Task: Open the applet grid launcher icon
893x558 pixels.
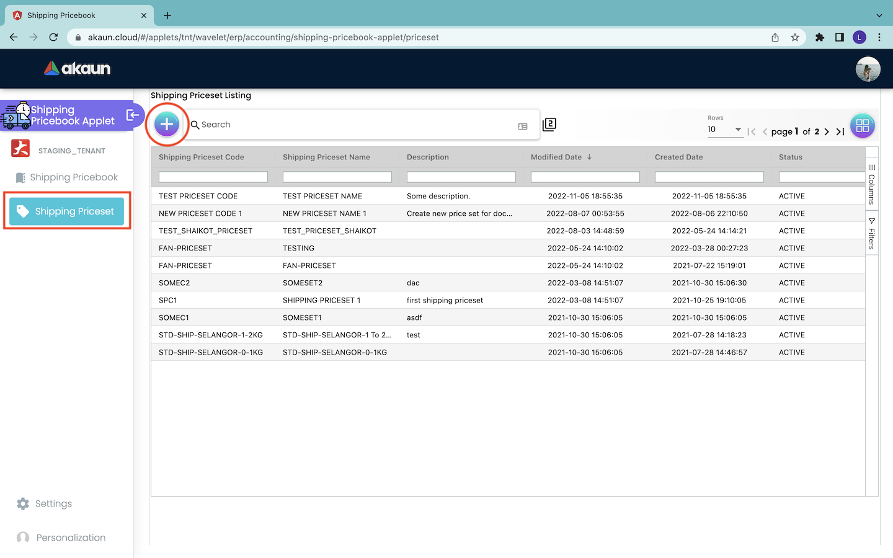Action: point(862,126)
